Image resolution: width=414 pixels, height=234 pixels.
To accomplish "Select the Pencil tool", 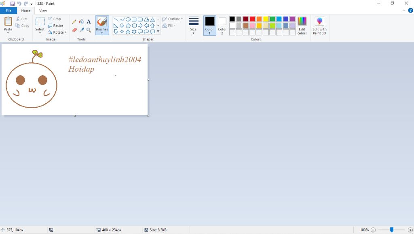I will click(x=74, y=22).
